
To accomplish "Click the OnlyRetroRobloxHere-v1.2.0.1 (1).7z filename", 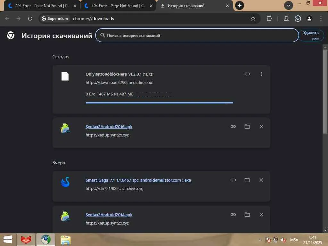I will pyautogui.click(x=119, y=74).
